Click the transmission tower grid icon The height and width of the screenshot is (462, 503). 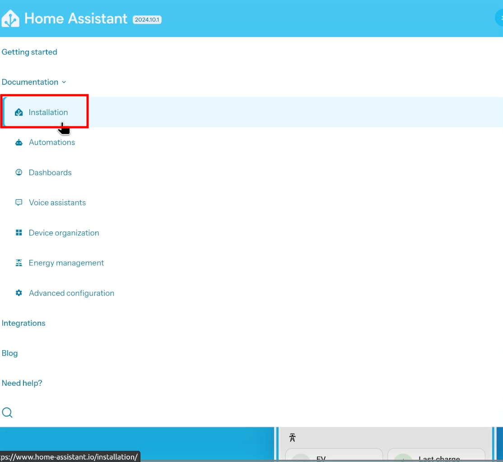click(x=292, y=438)
